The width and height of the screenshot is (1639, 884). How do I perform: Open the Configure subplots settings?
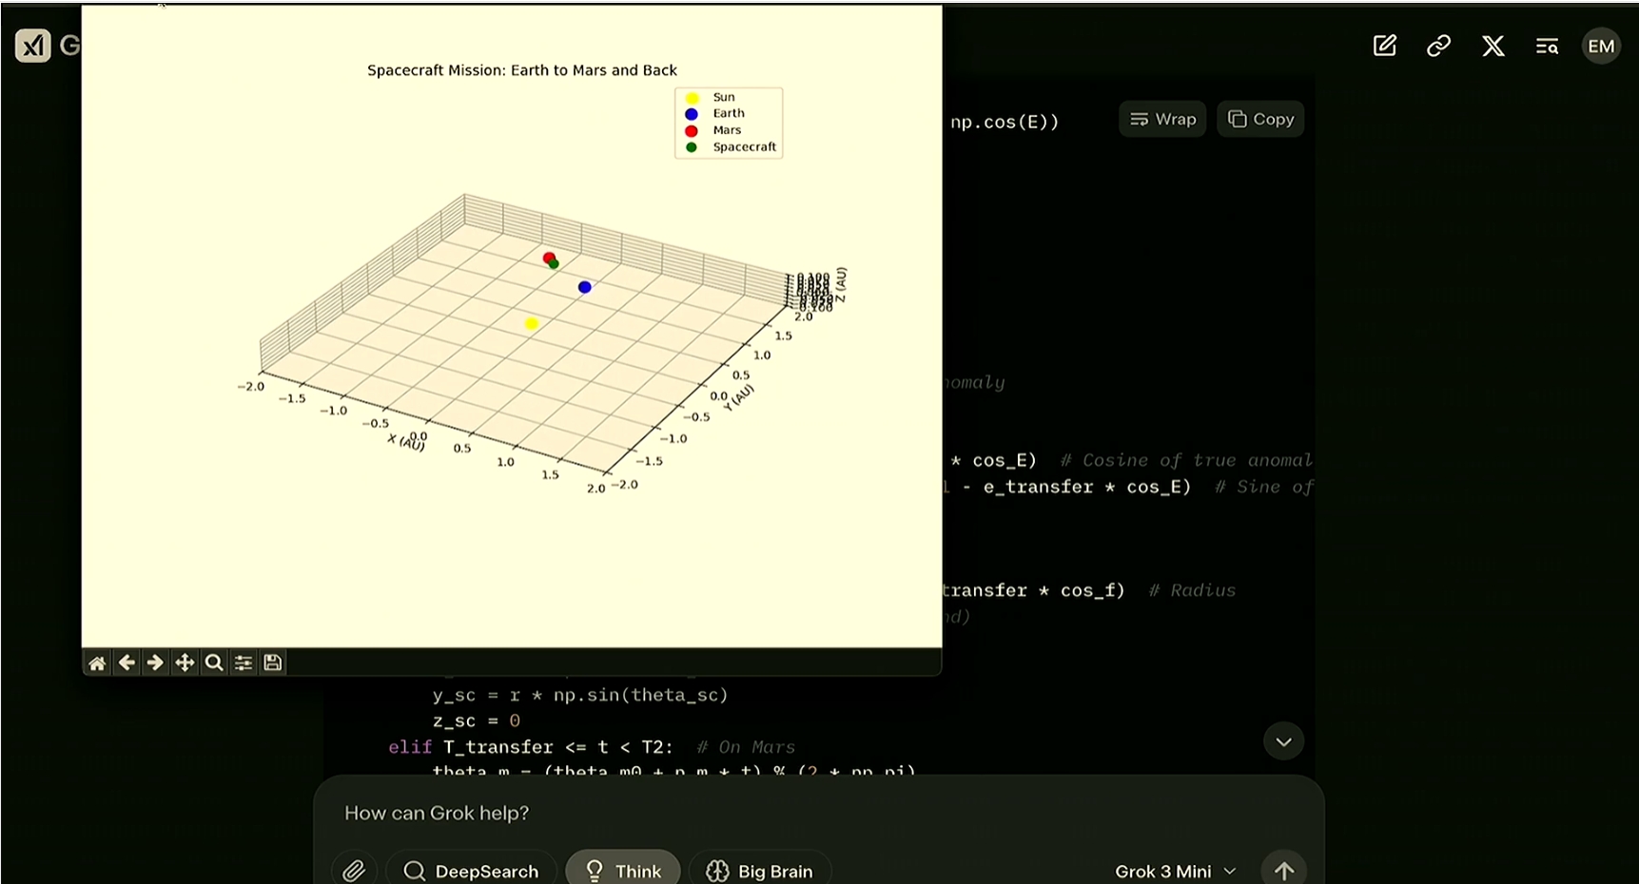(244, 663)
